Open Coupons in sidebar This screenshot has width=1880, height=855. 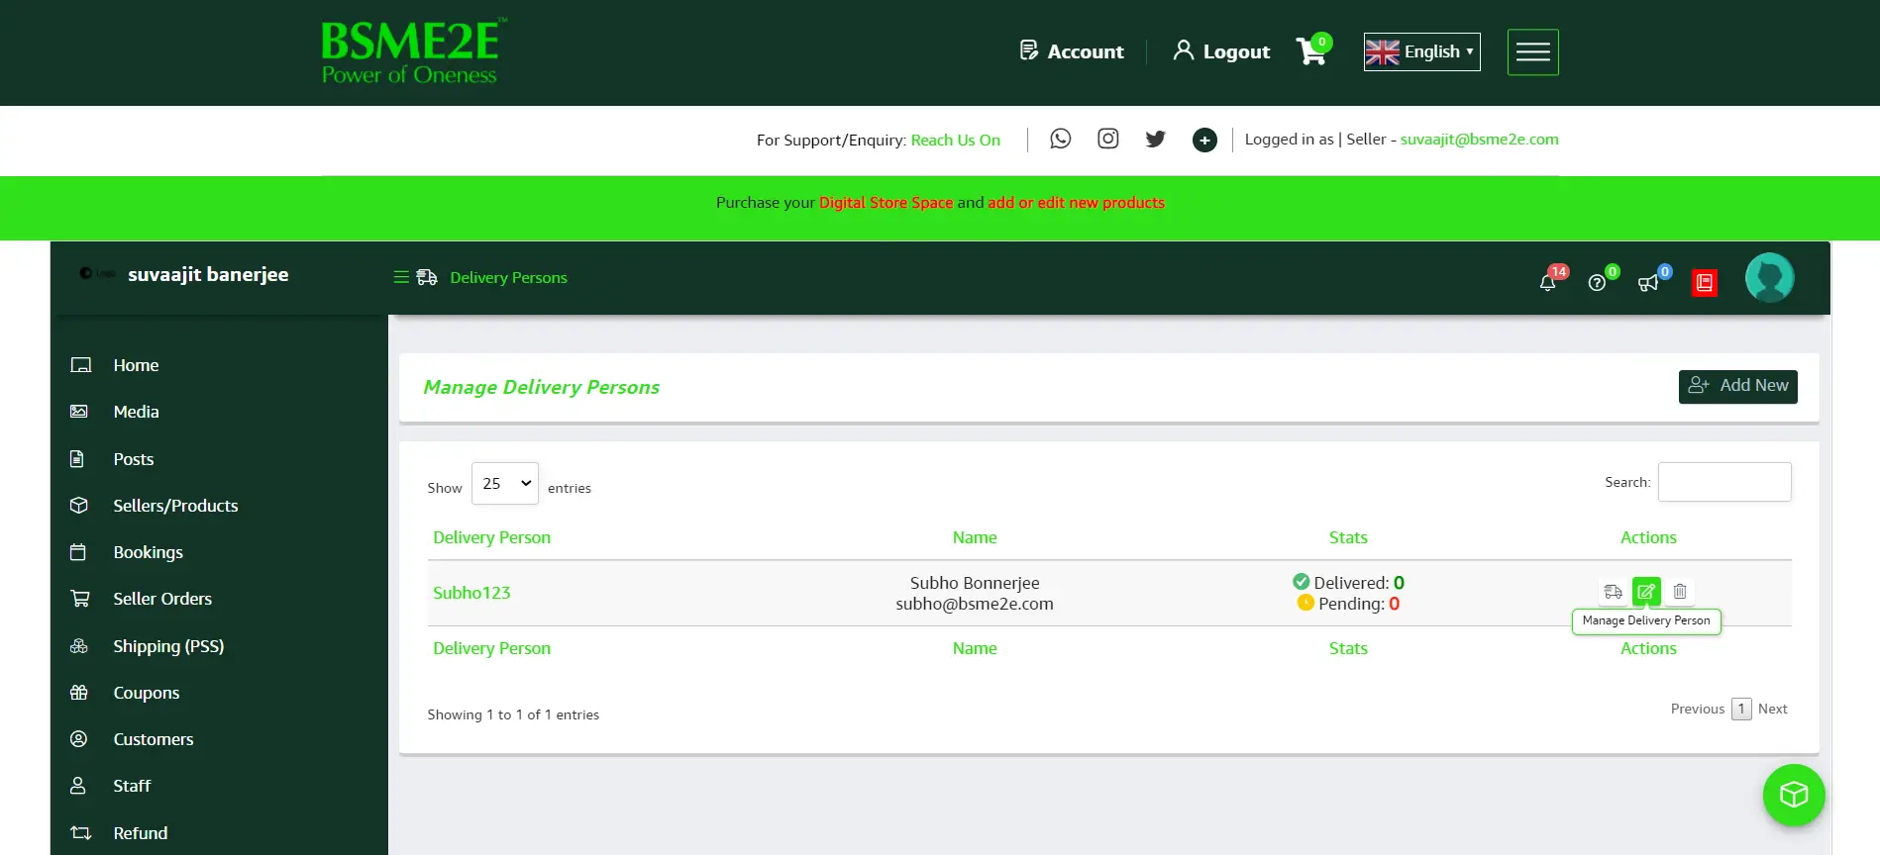(x=146, y=693)
